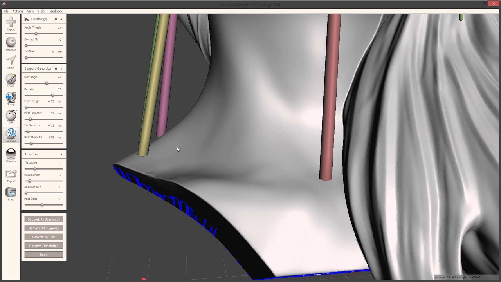Click the gear icon in Overhangs header

click(56, 19)
